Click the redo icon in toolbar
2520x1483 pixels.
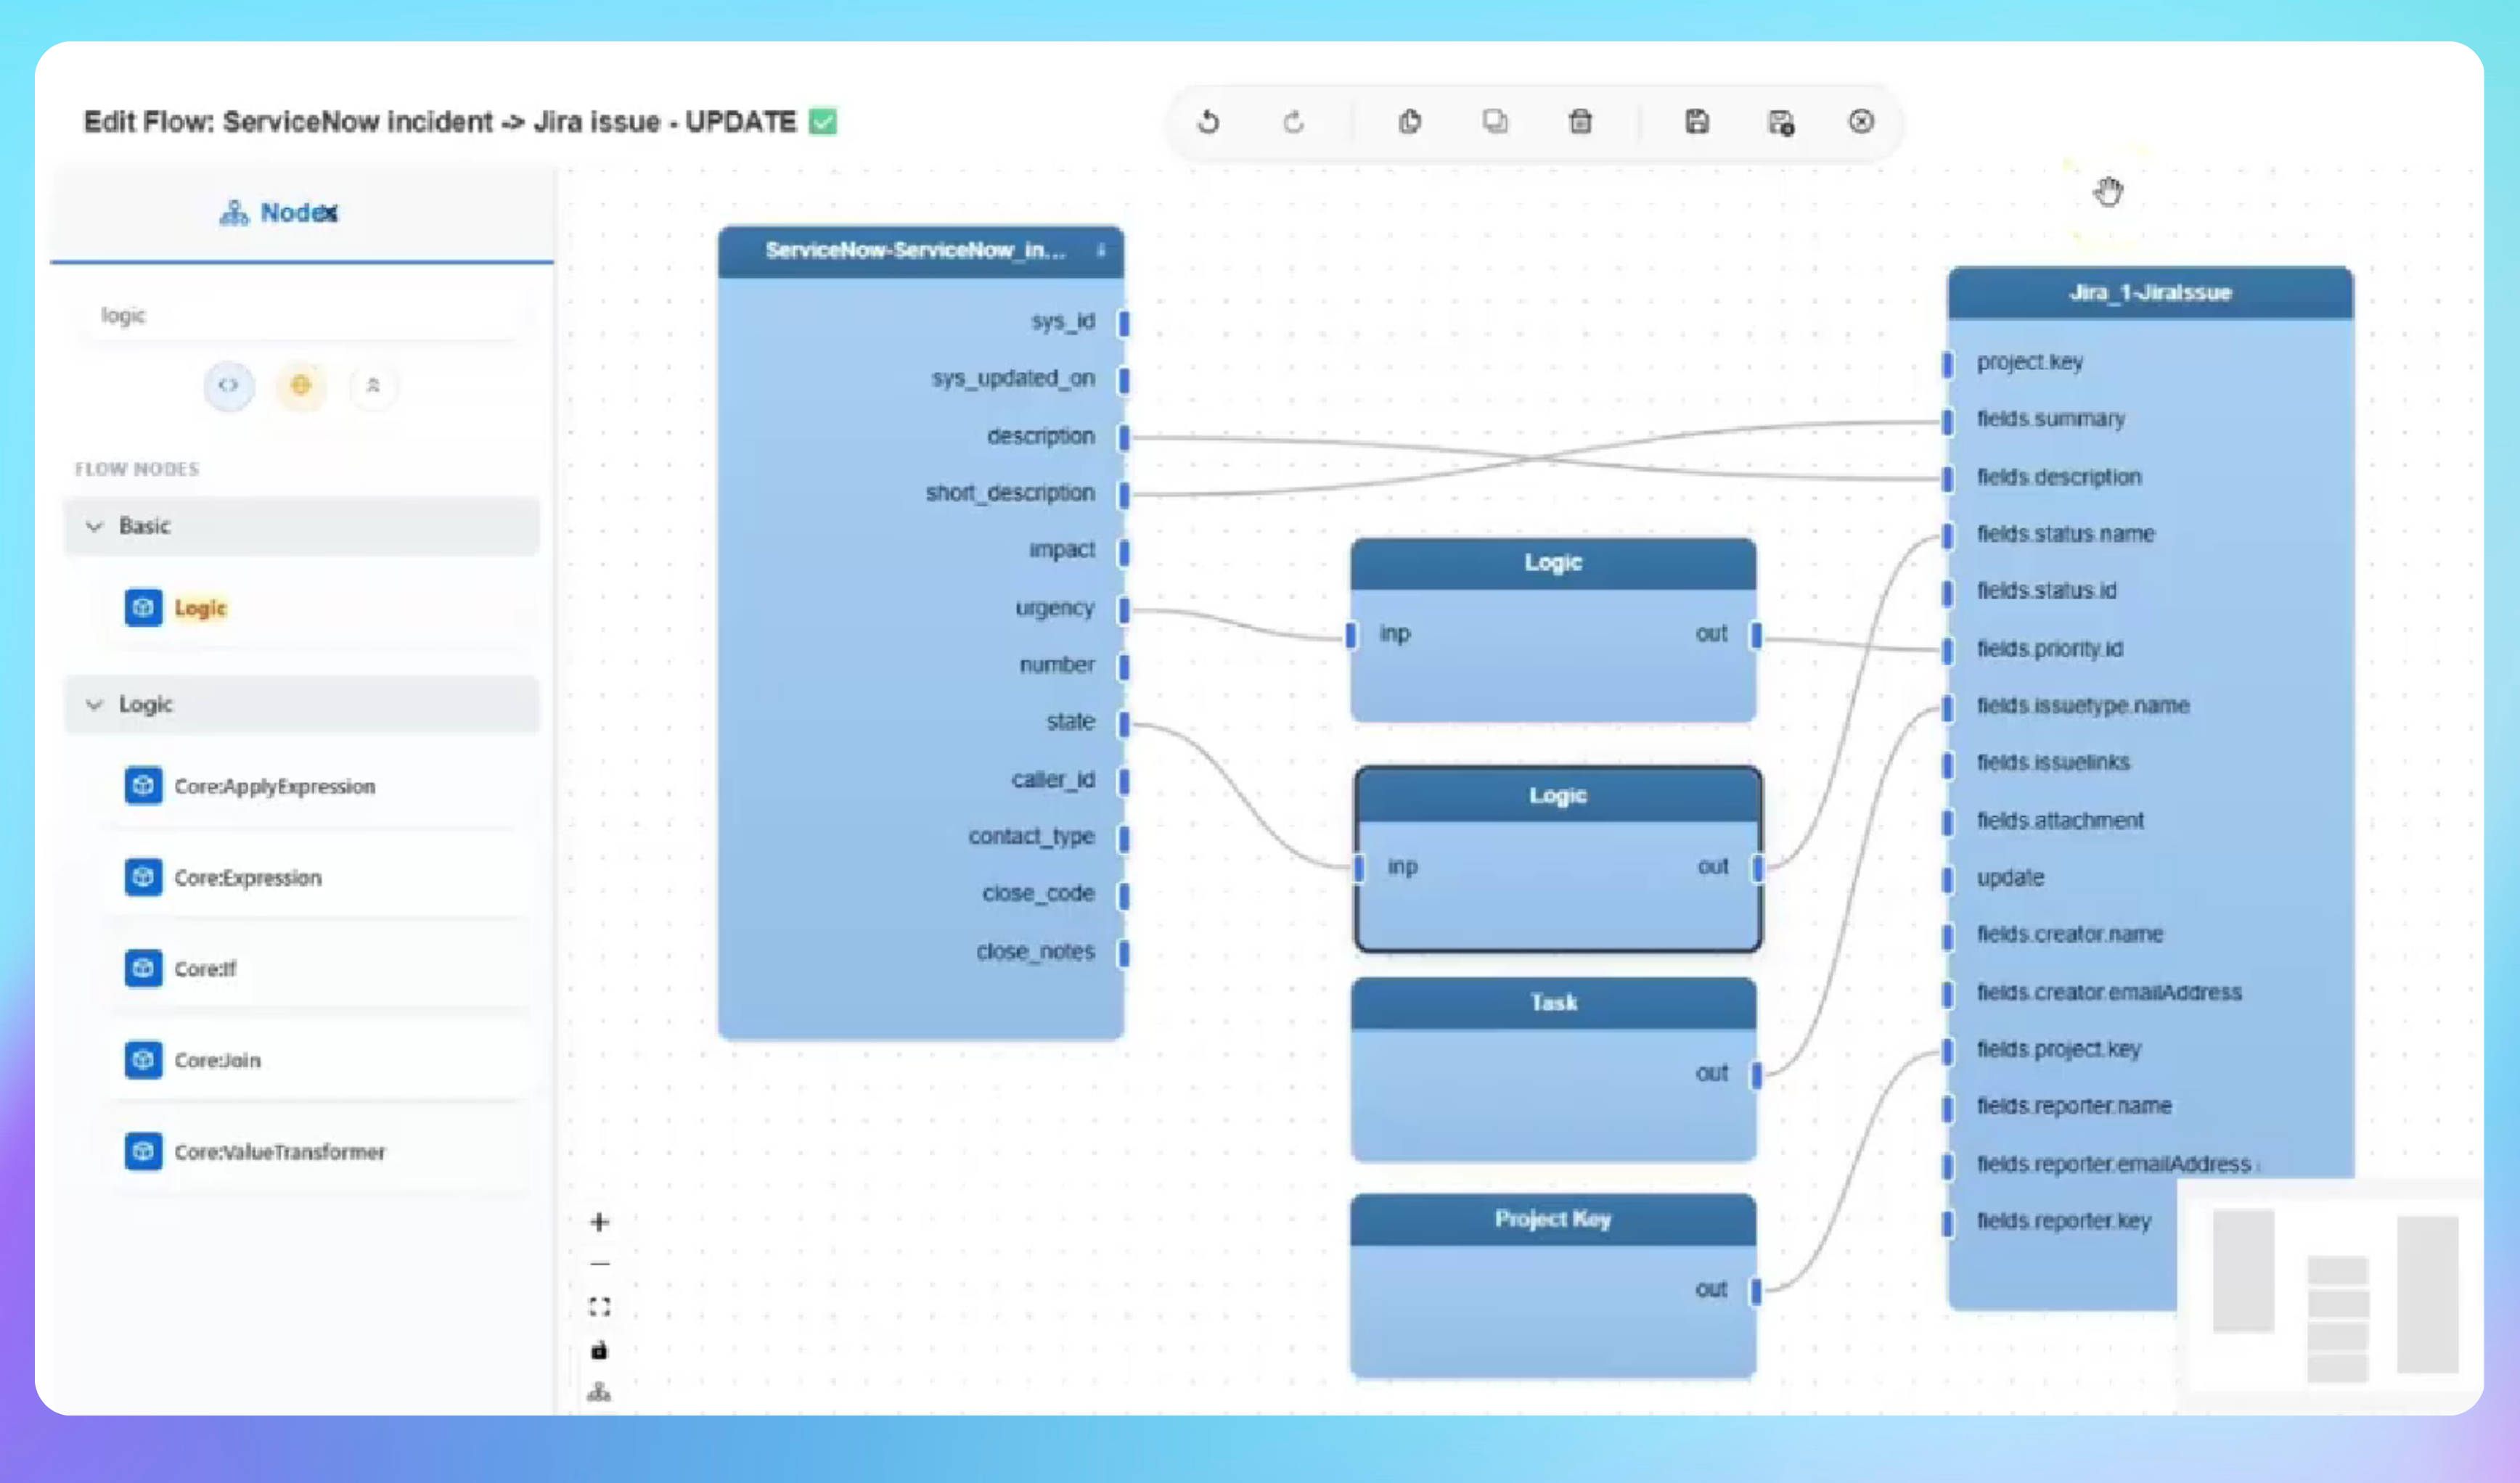click(1293, 122)
